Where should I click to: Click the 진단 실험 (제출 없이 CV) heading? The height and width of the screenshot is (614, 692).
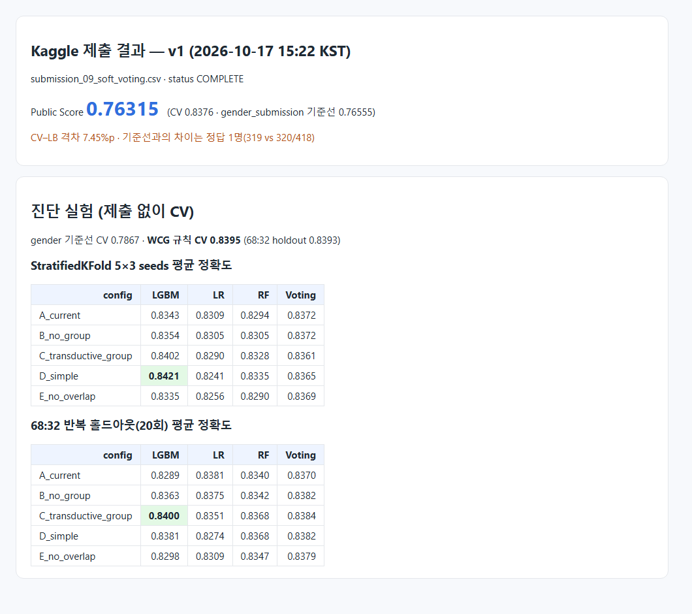pyautogui.click(x=112, y=211)
